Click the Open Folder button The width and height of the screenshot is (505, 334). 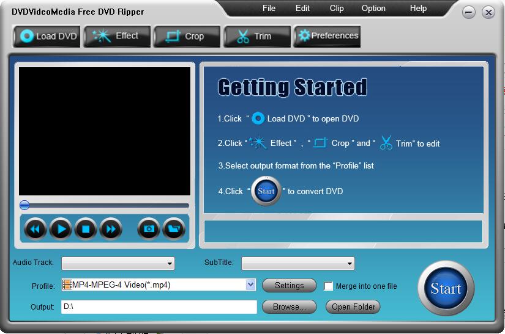pyautogui.click(x=353, y=307)
